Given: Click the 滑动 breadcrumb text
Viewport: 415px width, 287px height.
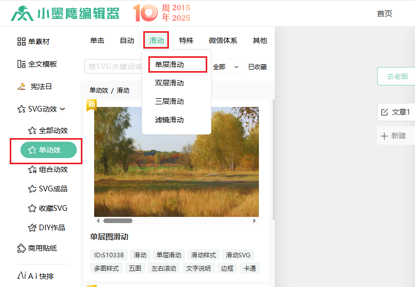Looking at the screenshot, I should click(123, 91).
